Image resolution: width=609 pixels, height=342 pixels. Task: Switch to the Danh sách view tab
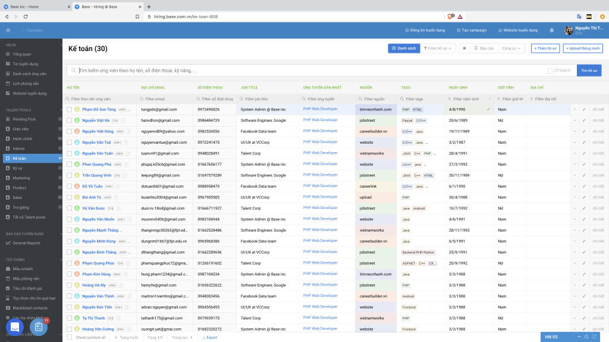tap(404, 48)
